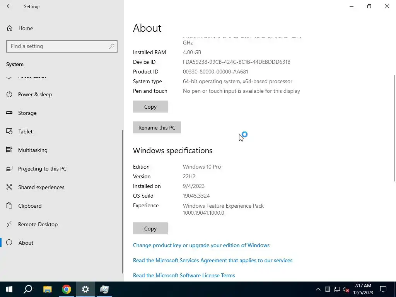396x297 pixels.
Task: Click the Home house icon
Action: (10, 28)
